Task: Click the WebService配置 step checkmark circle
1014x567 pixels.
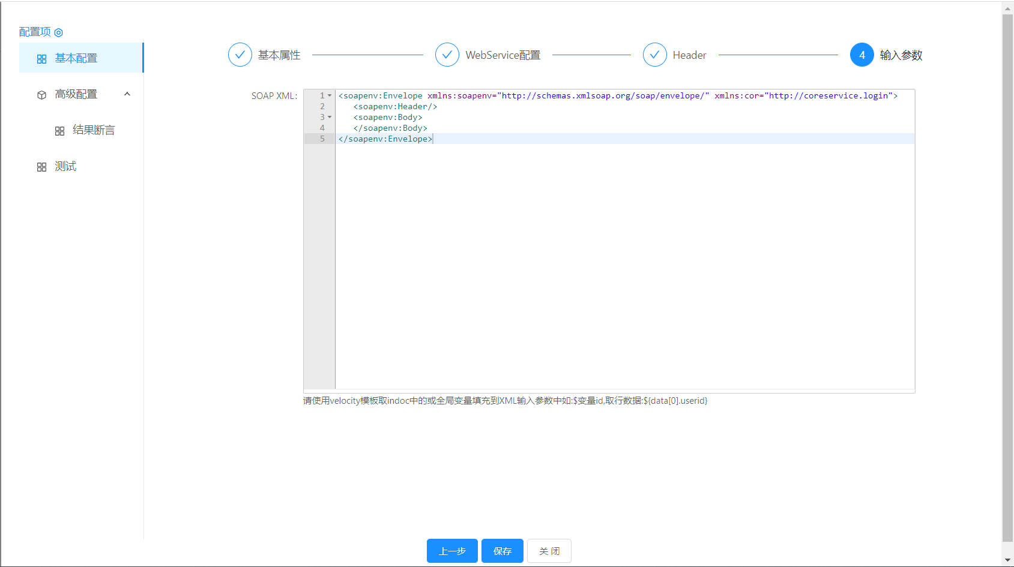Action: pos(447,55)
